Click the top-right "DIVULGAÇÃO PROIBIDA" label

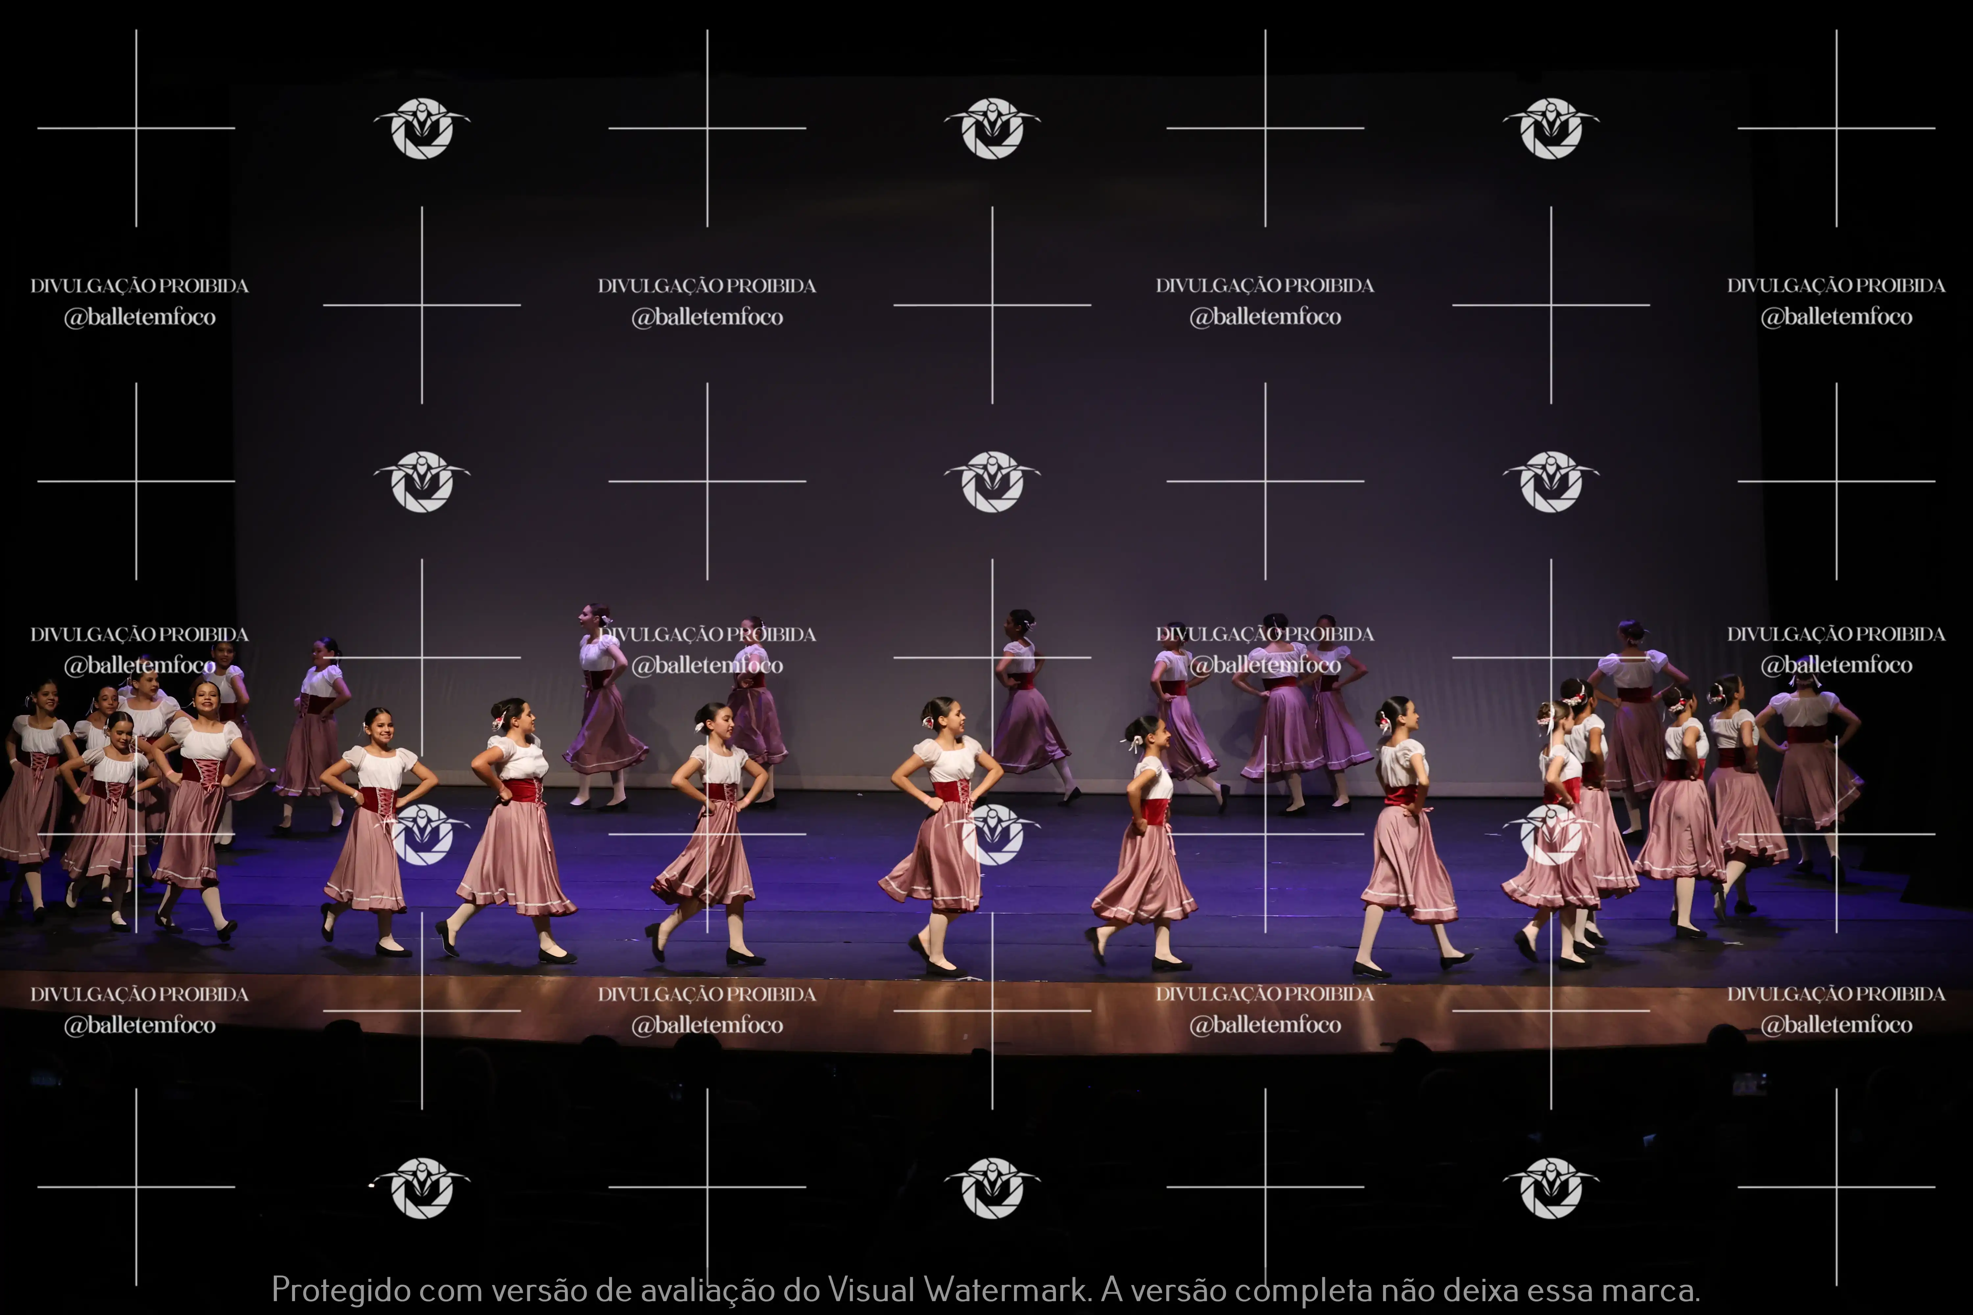coord(1836,286)
